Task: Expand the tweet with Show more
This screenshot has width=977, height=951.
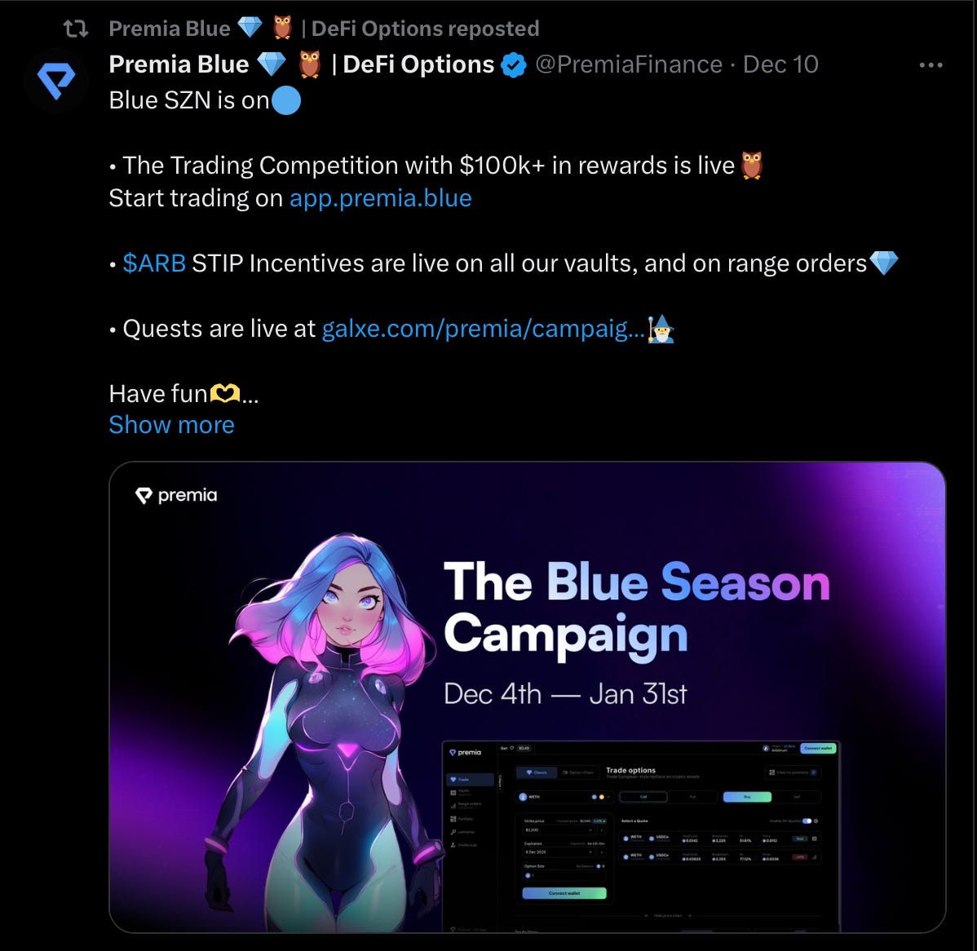Action: [x=171, y=425]
